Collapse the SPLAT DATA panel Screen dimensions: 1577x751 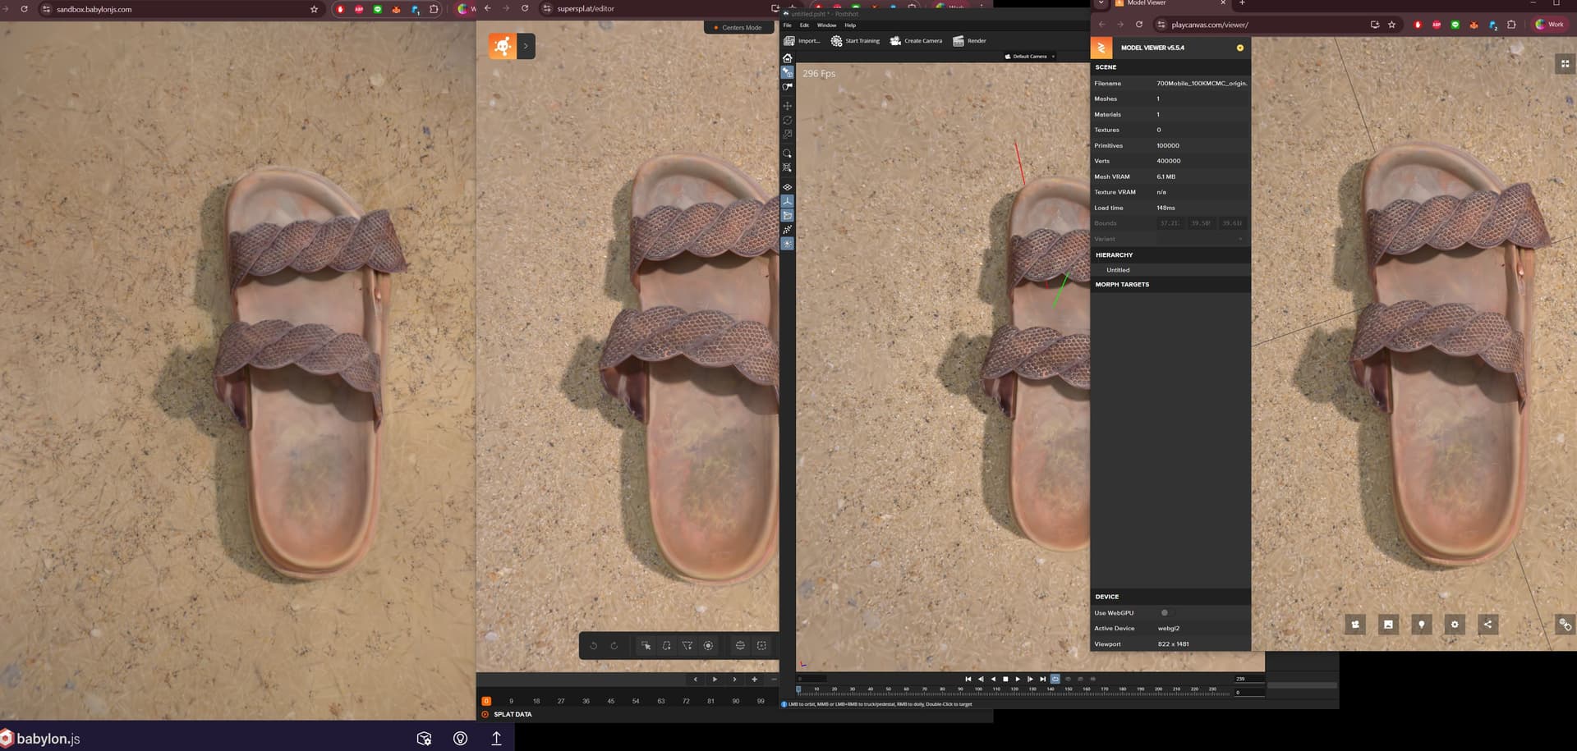[x=512, y=715]
